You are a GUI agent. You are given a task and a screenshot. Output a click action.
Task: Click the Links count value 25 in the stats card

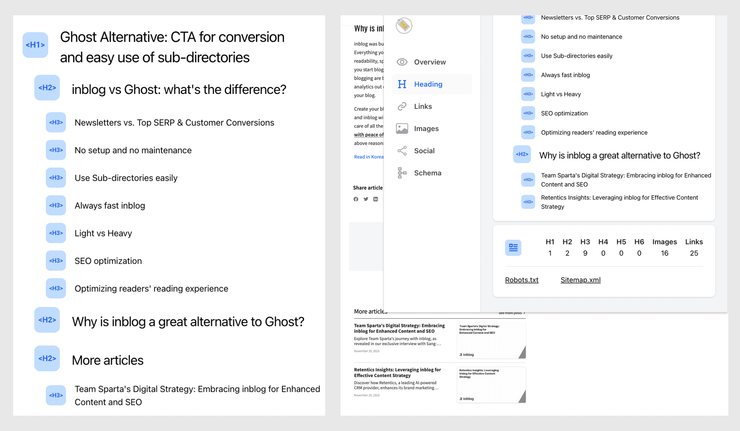[694, 253]
